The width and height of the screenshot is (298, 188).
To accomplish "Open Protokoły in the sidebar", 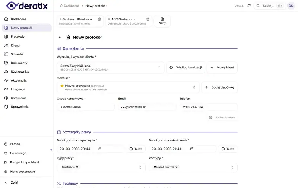I will click(18, 36).
